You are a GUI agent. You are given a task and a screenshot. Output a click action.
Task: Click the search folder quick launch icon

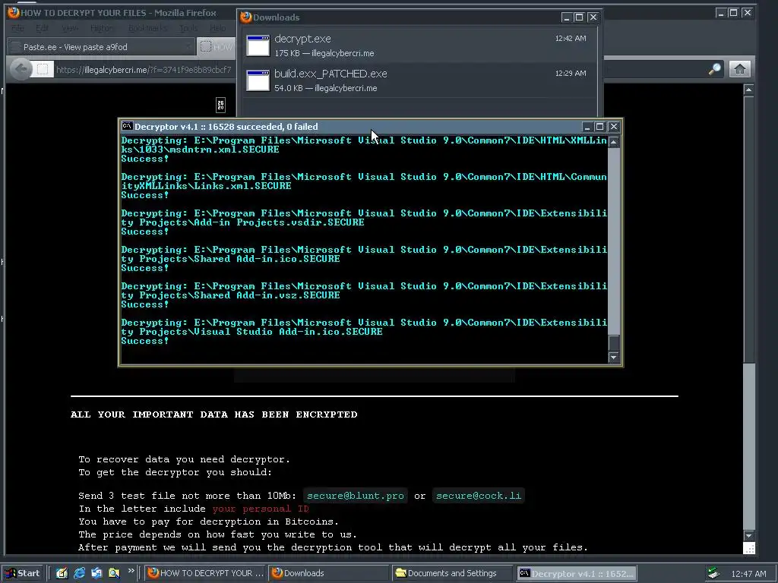click(114, 573)
